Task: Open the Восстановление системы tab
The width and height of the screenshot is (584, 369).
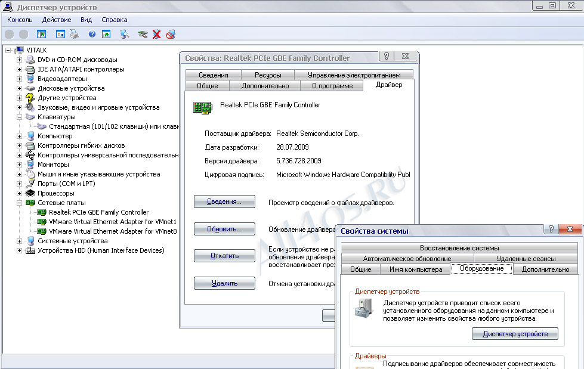Action: [459, 248]
